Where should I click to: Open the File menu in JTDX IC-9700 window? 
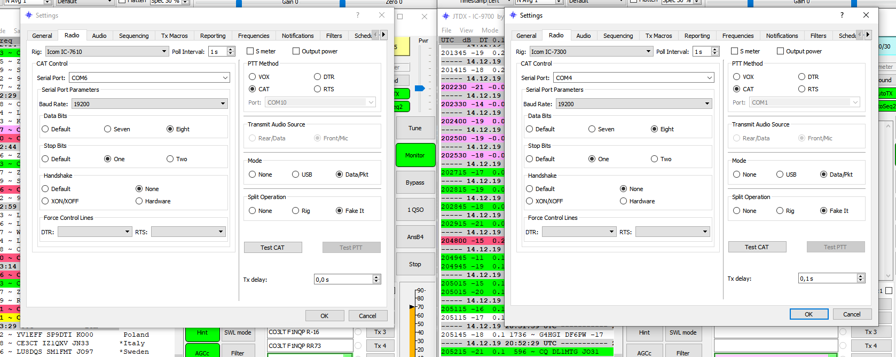(x=446, y=30)
